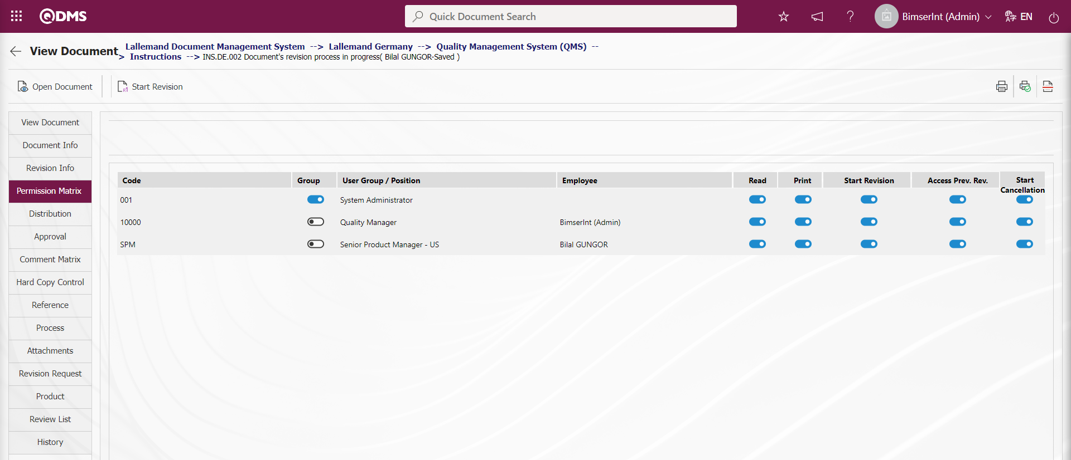Viewport: 1071px width, 460px height.
Task: Open the Revision Info tab
Action: click(x=50, y=168)
